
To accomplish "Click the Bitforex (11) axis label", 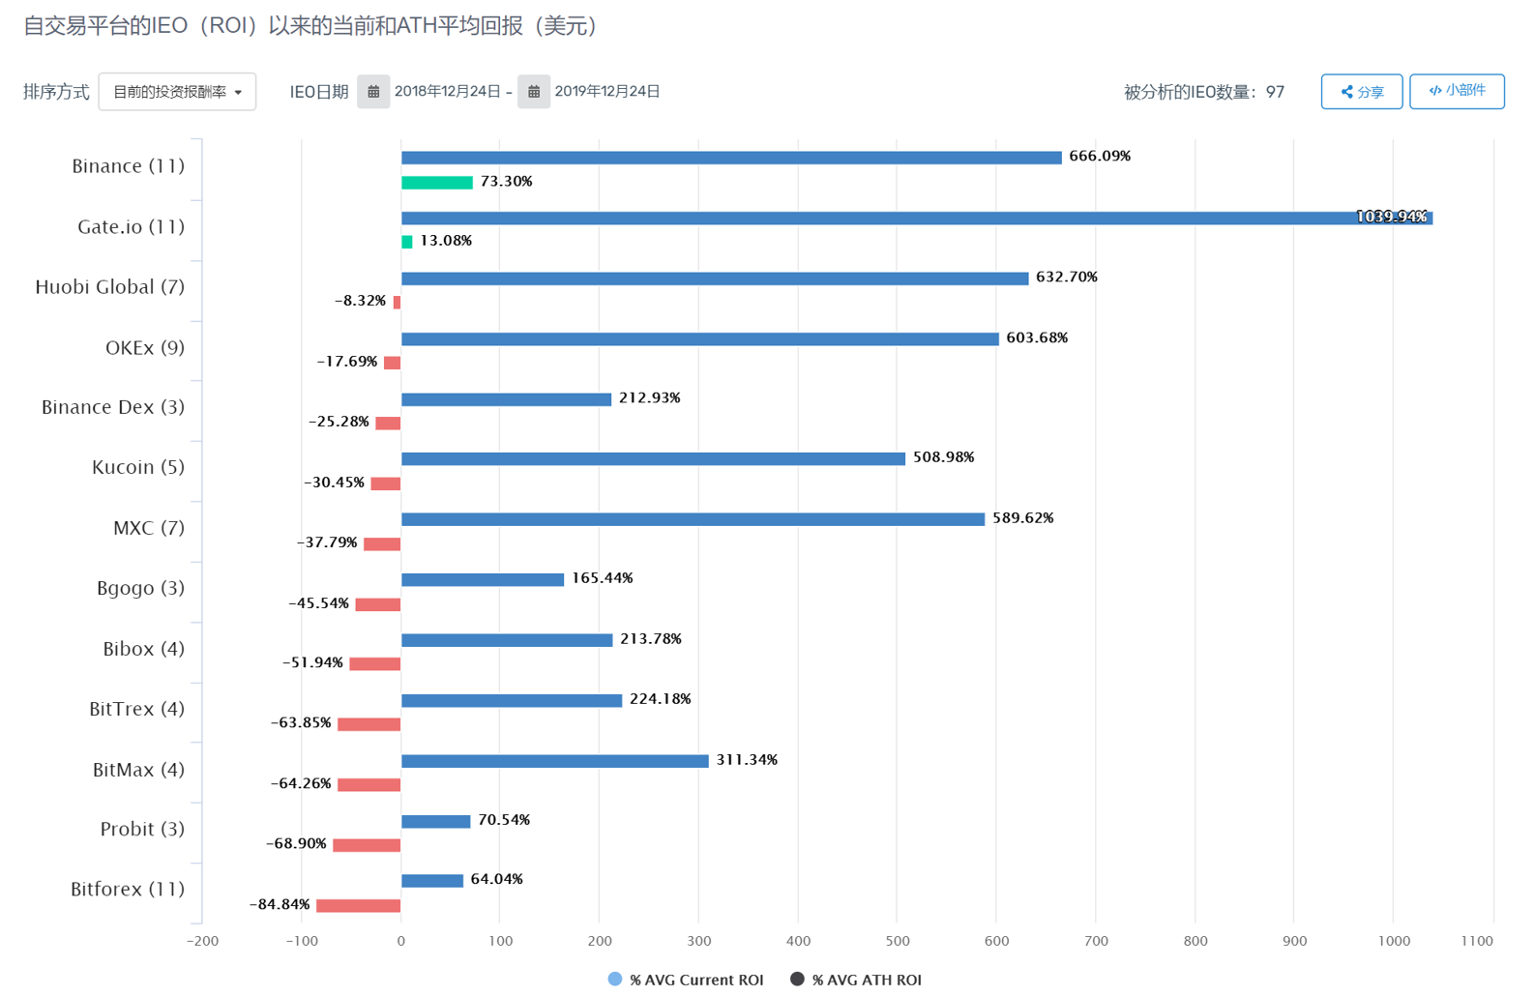I will click(128, 889).
